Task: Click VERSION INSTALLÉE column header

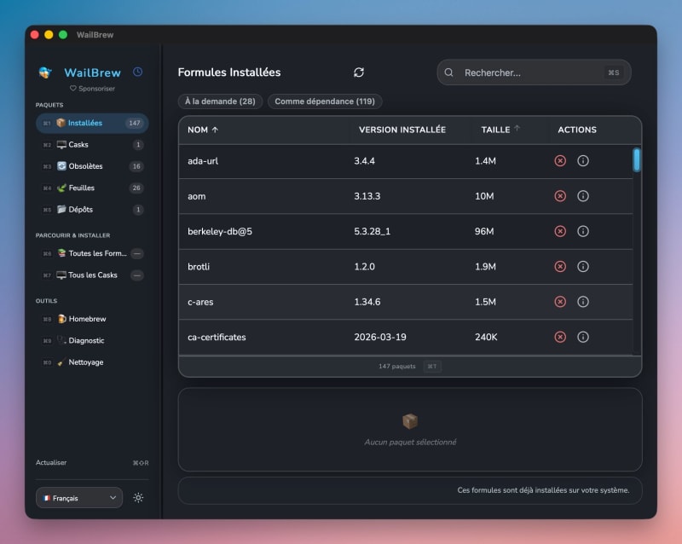Action: (402, 130)
